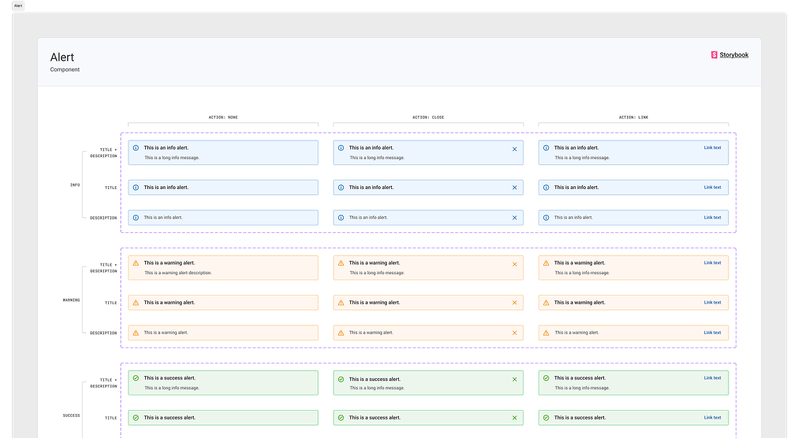
Task: Close the success alert with long info message
Action: tap(515, 379)
